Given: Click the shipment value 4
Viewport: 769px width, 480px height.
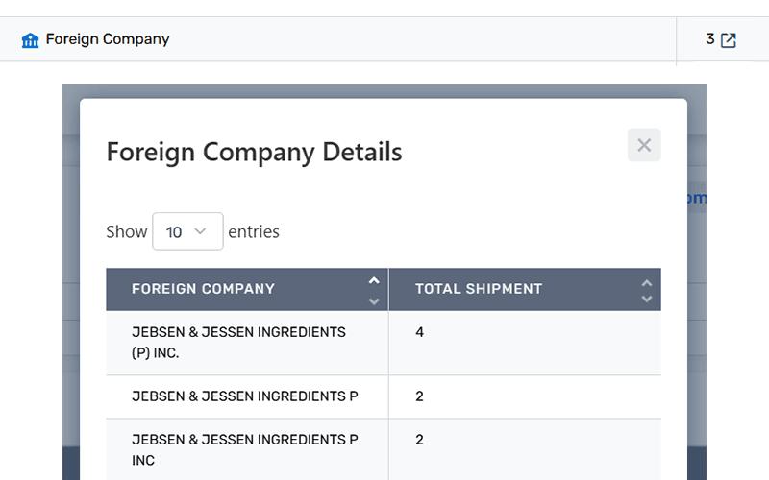Looking at the screenshot, I should pyautogui.click(x=419, y=332).
